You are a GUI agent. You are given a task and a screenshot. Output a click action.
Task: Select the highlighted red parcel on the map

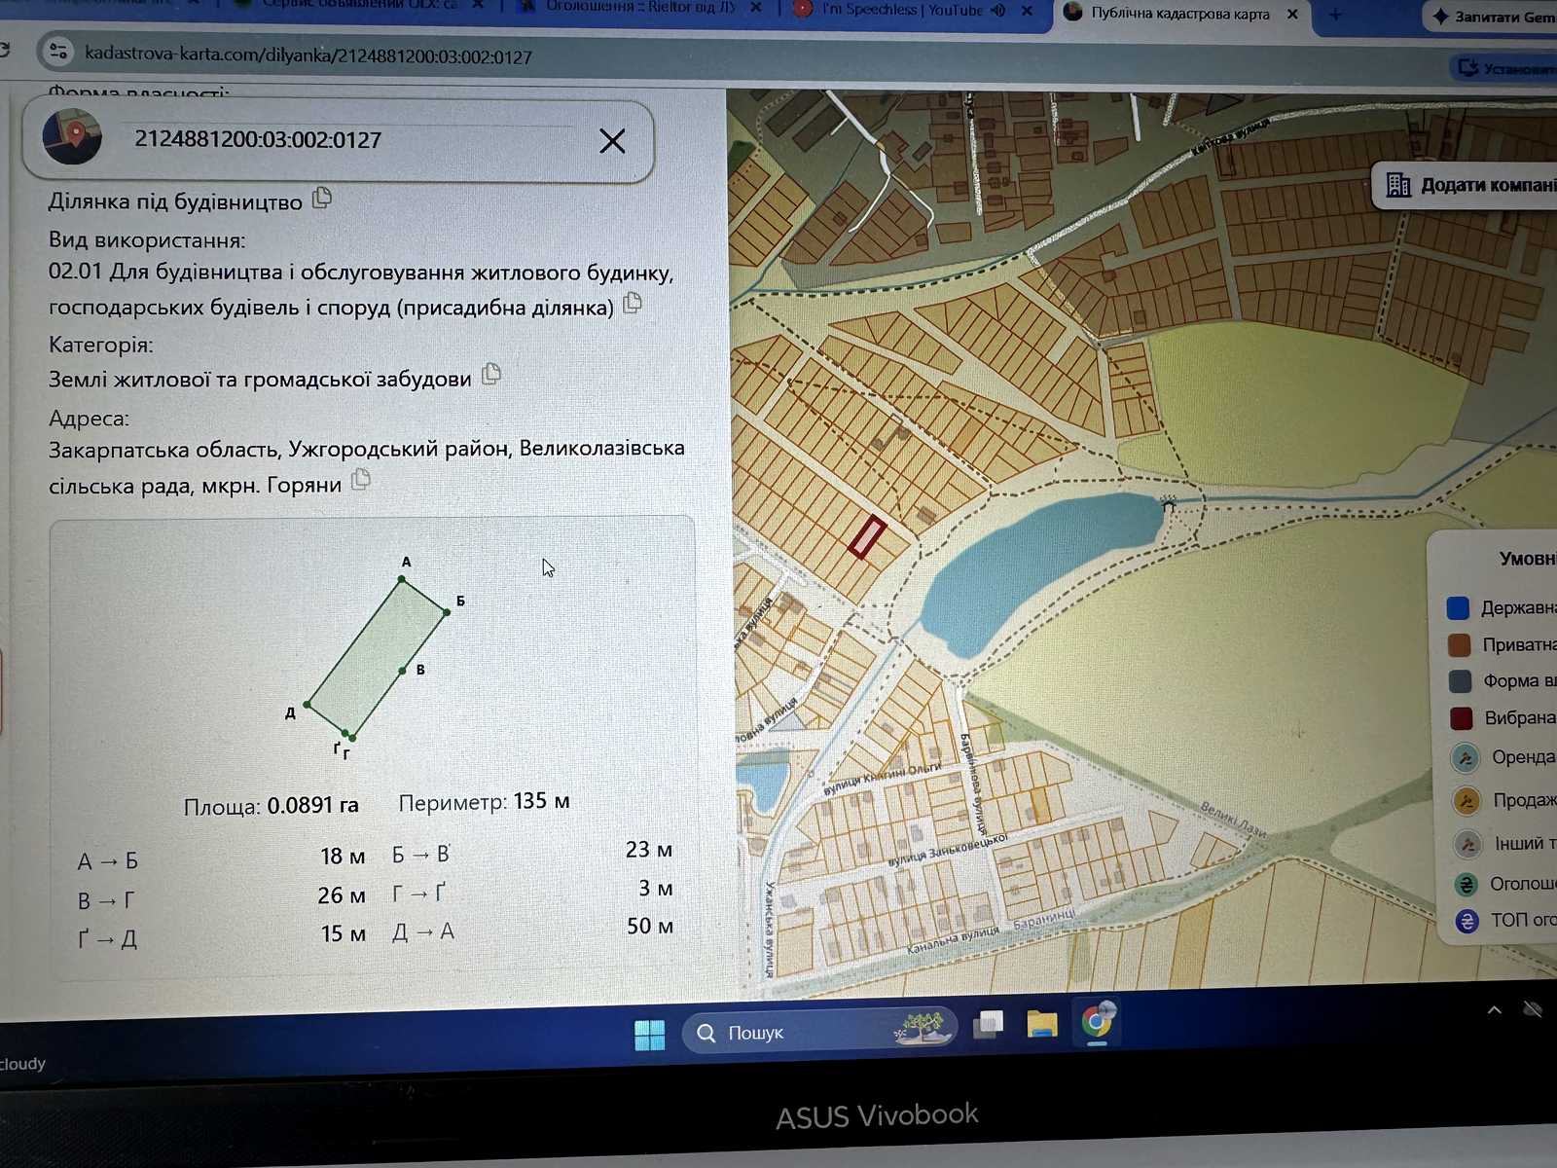point(866,537)
